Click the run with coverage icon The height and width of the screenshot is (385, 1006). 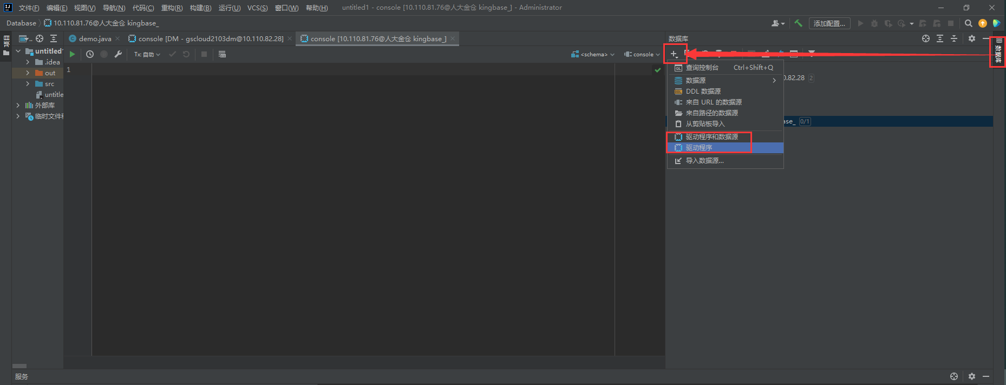pos(888,23)
